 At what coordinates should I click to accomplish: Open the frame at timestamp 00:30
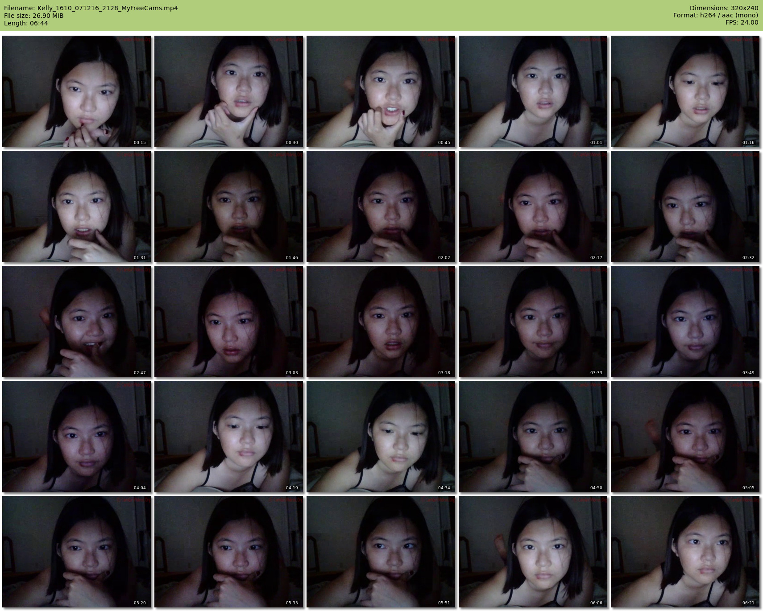[228, 91]
